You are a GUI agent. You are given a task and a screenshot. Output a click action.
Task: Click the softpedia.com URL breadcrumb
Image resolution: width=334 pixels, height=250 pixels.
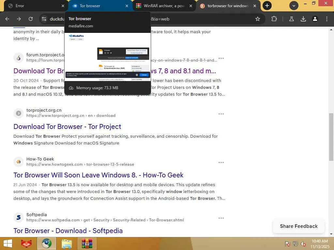click(x=105, y=220)
